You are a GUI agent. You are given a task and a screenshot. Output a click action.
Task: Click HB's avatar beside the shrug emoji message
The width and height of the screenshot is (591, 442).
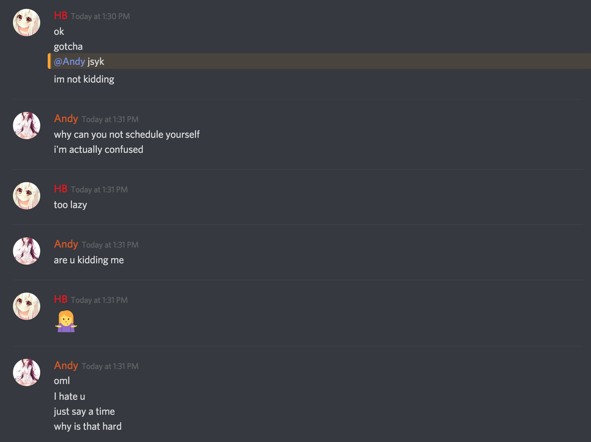pyautogui.click(x=27, y=306)
